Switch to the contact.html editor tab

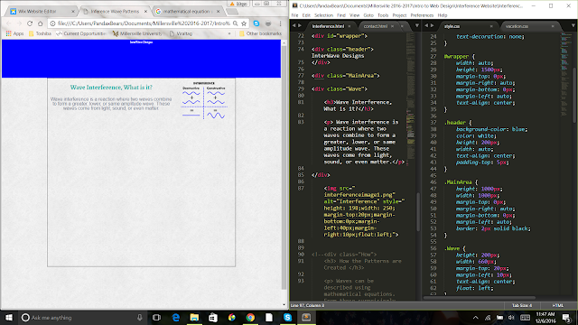point(376,26)
